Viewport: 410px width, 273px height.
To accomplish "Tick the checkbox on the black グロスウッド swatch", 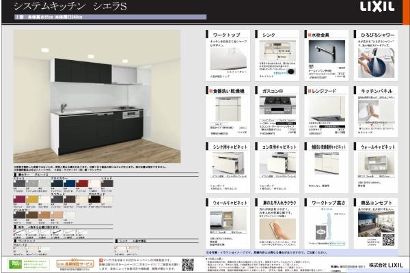I will [x=90, y=197].
